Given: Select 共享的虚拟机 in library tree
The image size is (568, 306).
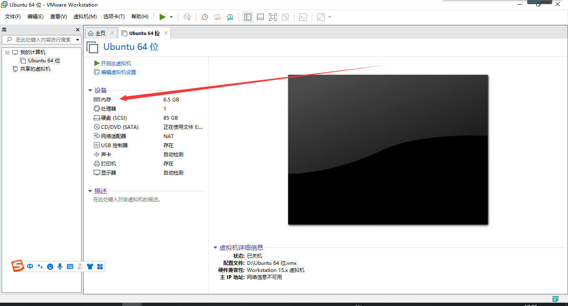Looking at the screenshot, I should [35, 69].
